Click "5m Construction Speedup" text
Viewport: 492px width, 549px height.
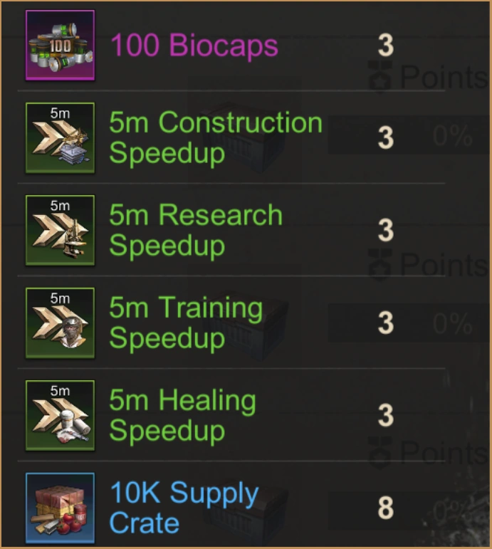[x=216, y=137]
